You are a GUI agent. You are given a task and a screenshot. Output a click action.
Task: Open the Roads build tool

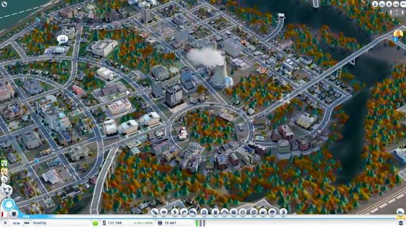pos(155,212)
